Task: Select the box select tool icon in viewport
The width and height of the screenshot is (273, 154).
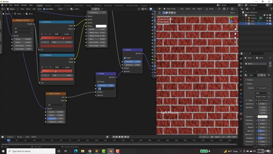Action: coord(164,12)
